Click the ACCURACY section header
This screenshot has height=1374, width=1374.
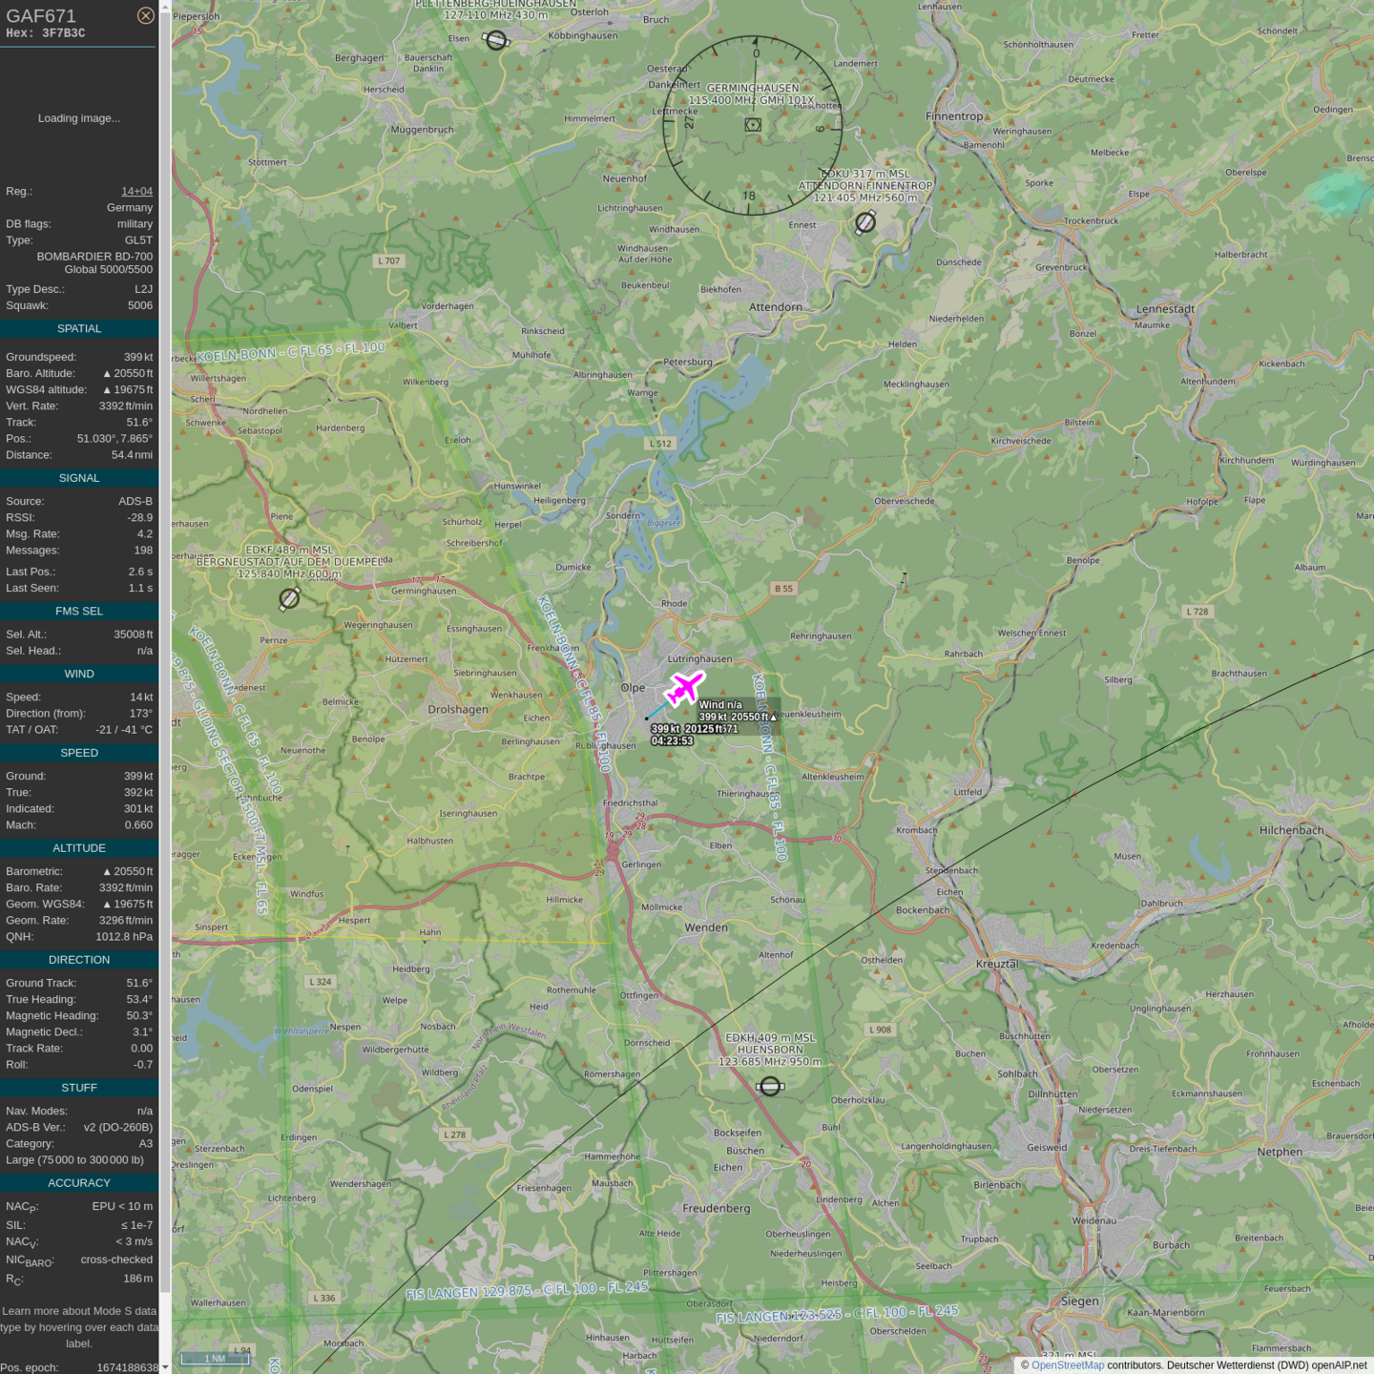[79, 1183]
